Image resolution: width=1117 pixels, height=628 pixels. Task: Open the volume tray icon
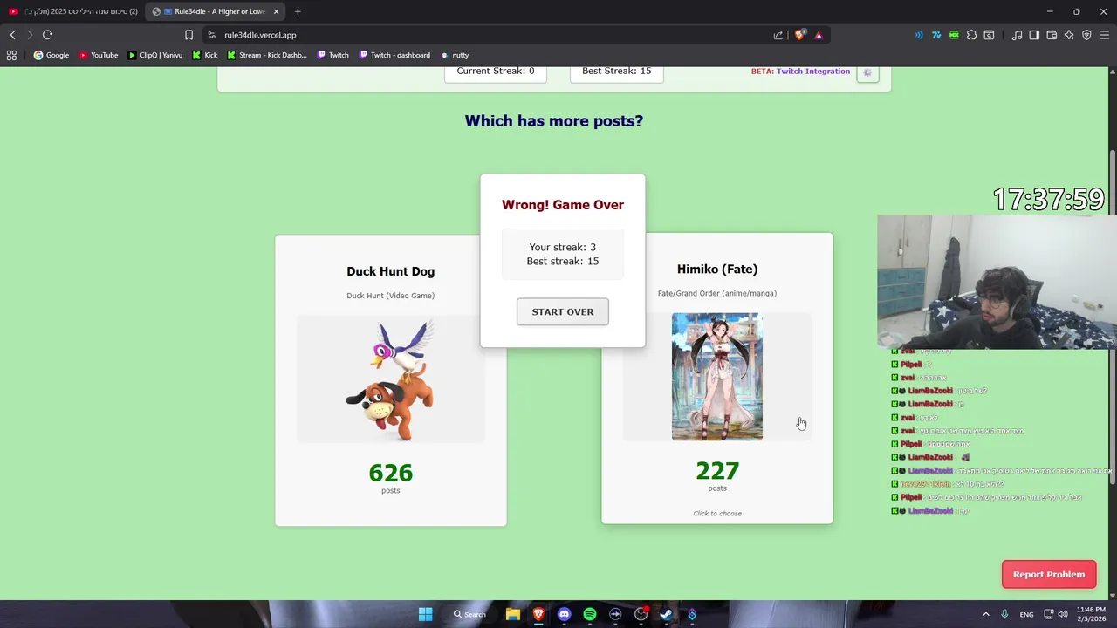tap(1062, 614)
